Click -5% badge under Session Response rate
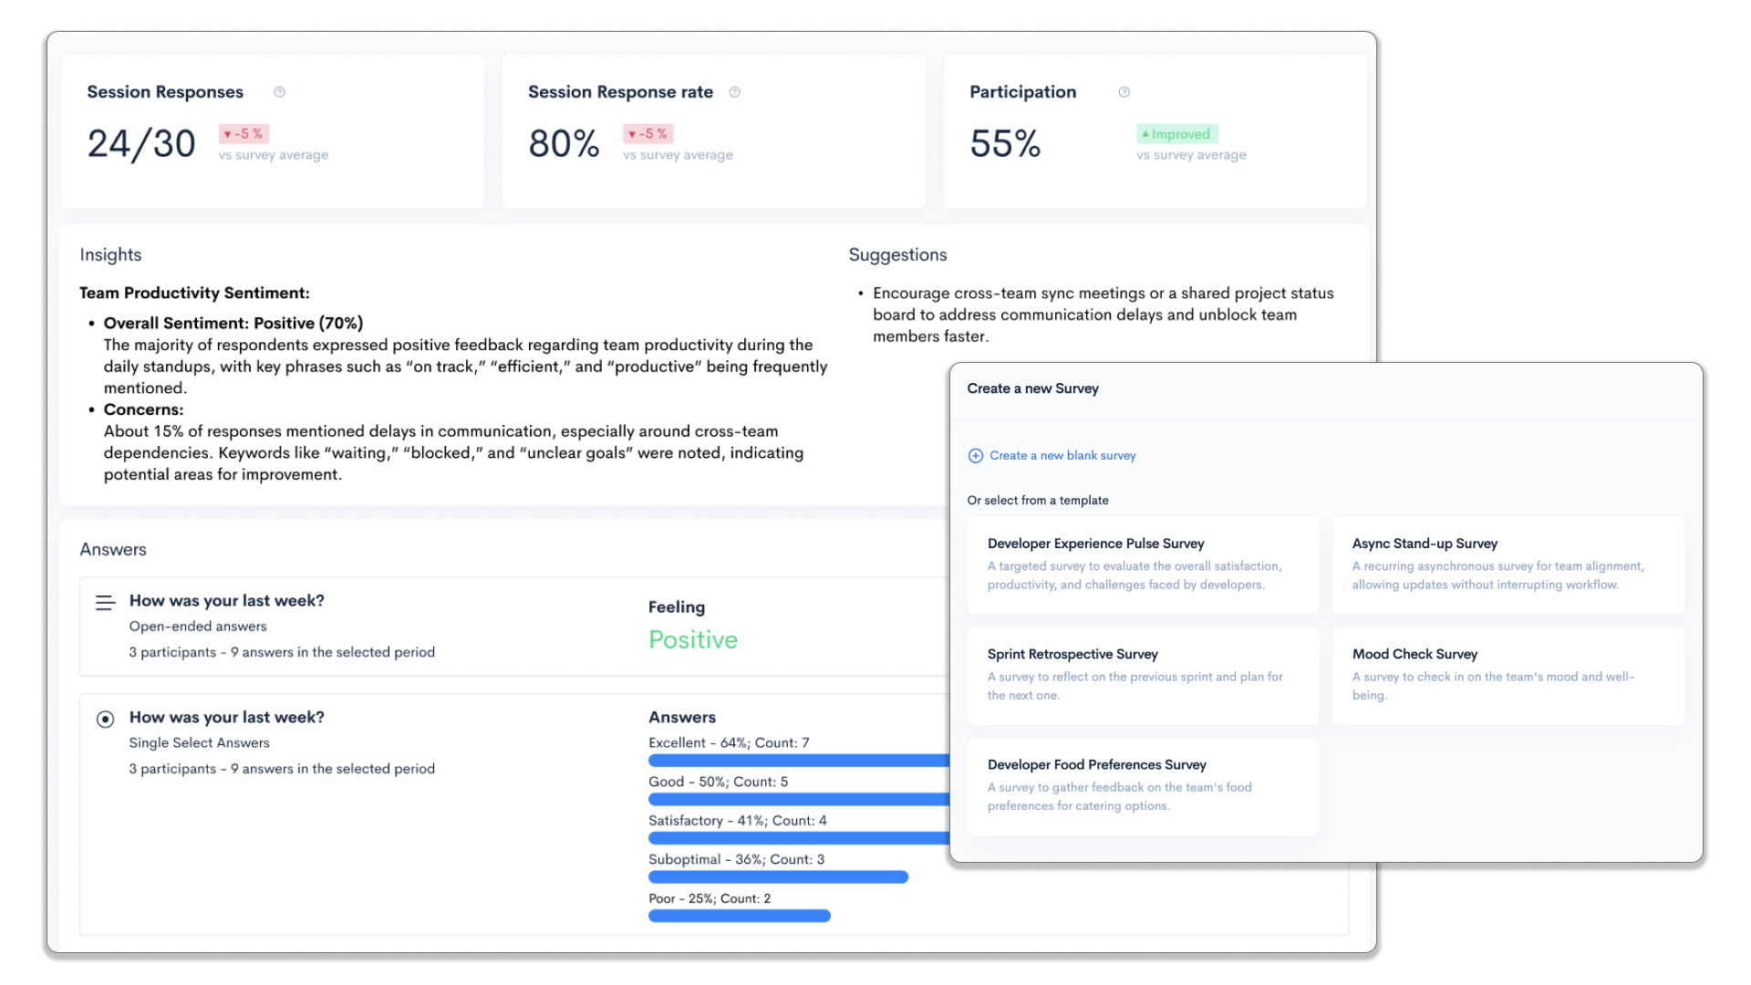 pyautogui.click(x=648, y=134)
